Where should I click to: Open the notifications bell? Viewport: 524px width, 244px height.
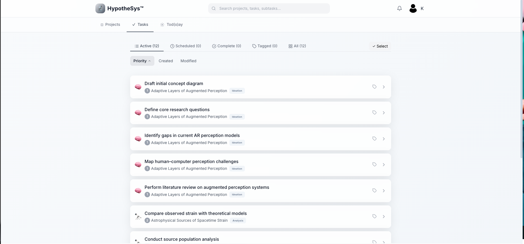pyautogui.click(x=400, y=8)
